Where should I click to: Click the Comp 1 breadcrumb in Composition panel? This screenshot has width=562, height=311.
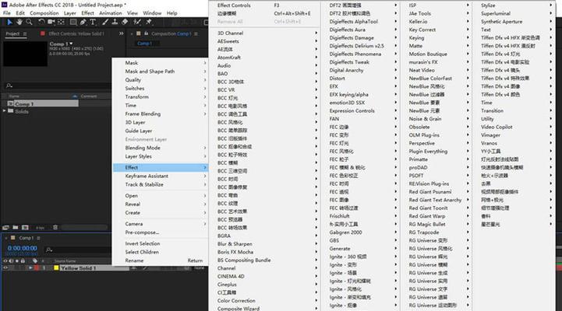(x=144, y=44)
